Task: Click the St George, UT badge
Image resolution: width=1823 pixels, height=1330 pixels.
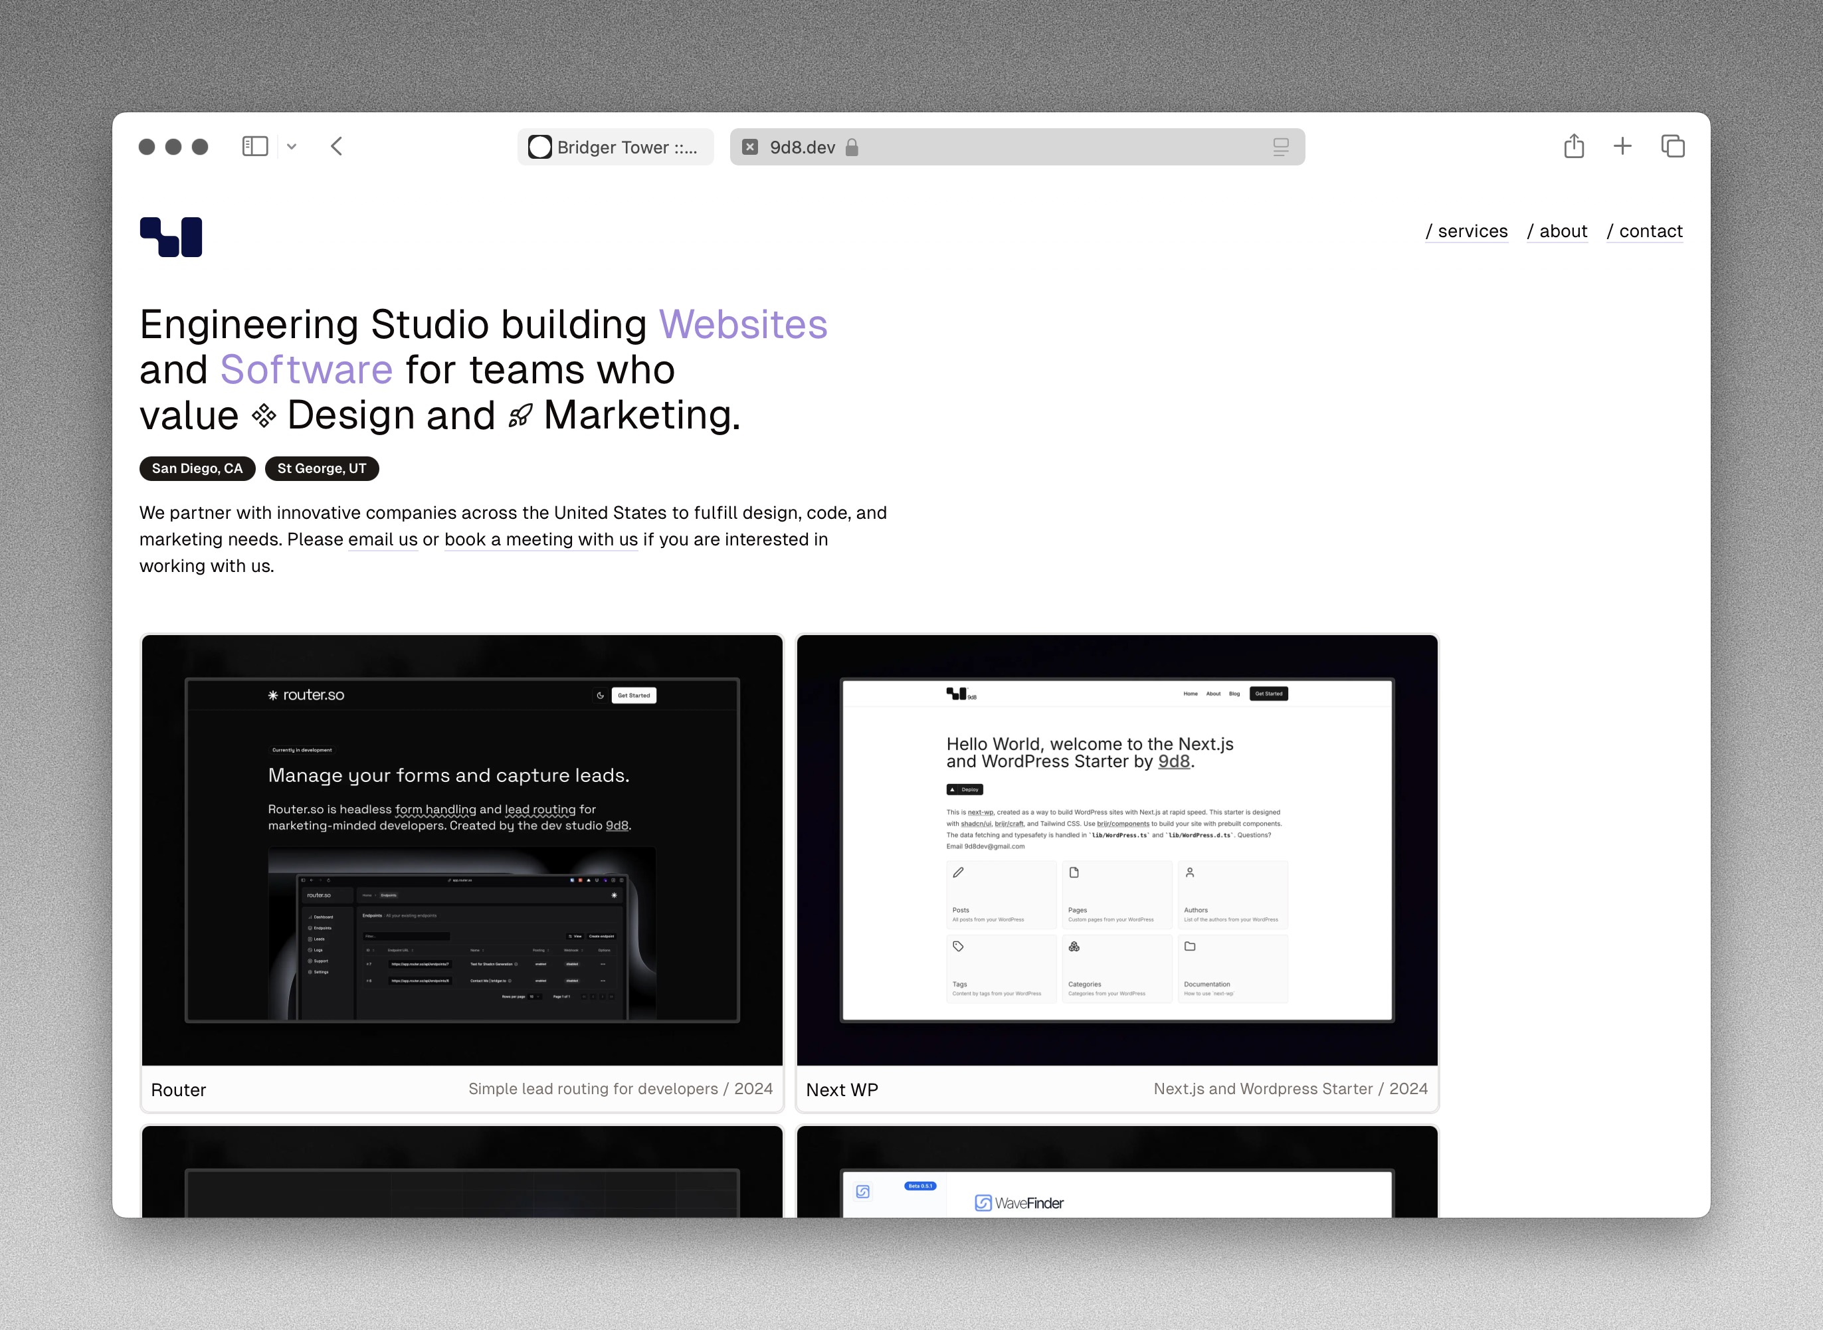Action: 322,468
